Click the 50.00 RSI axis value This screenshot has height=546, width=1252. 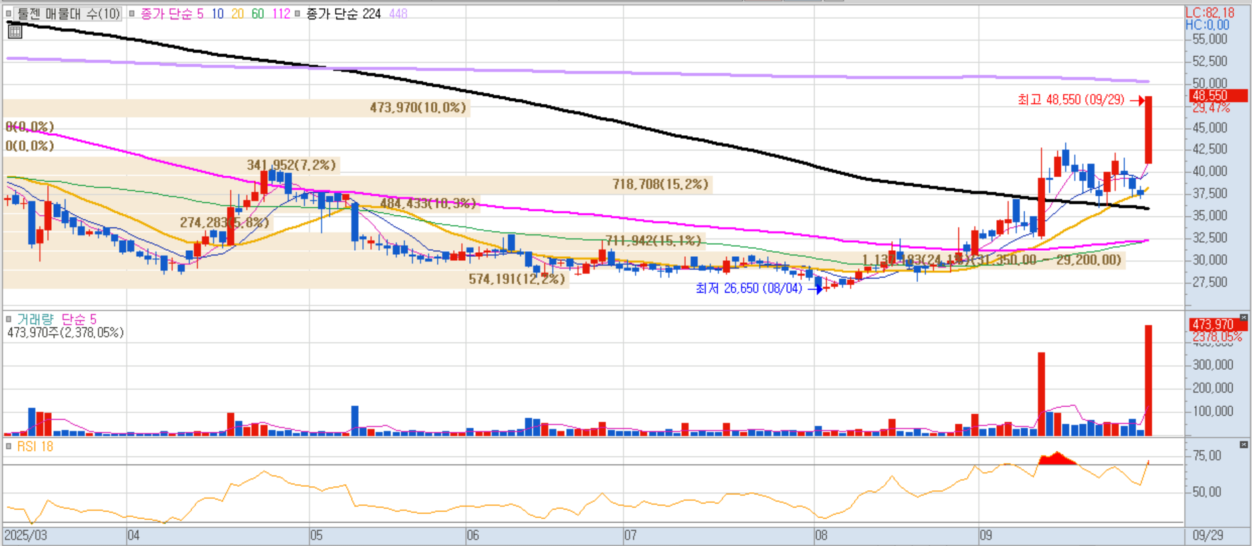coord(1206,492)
